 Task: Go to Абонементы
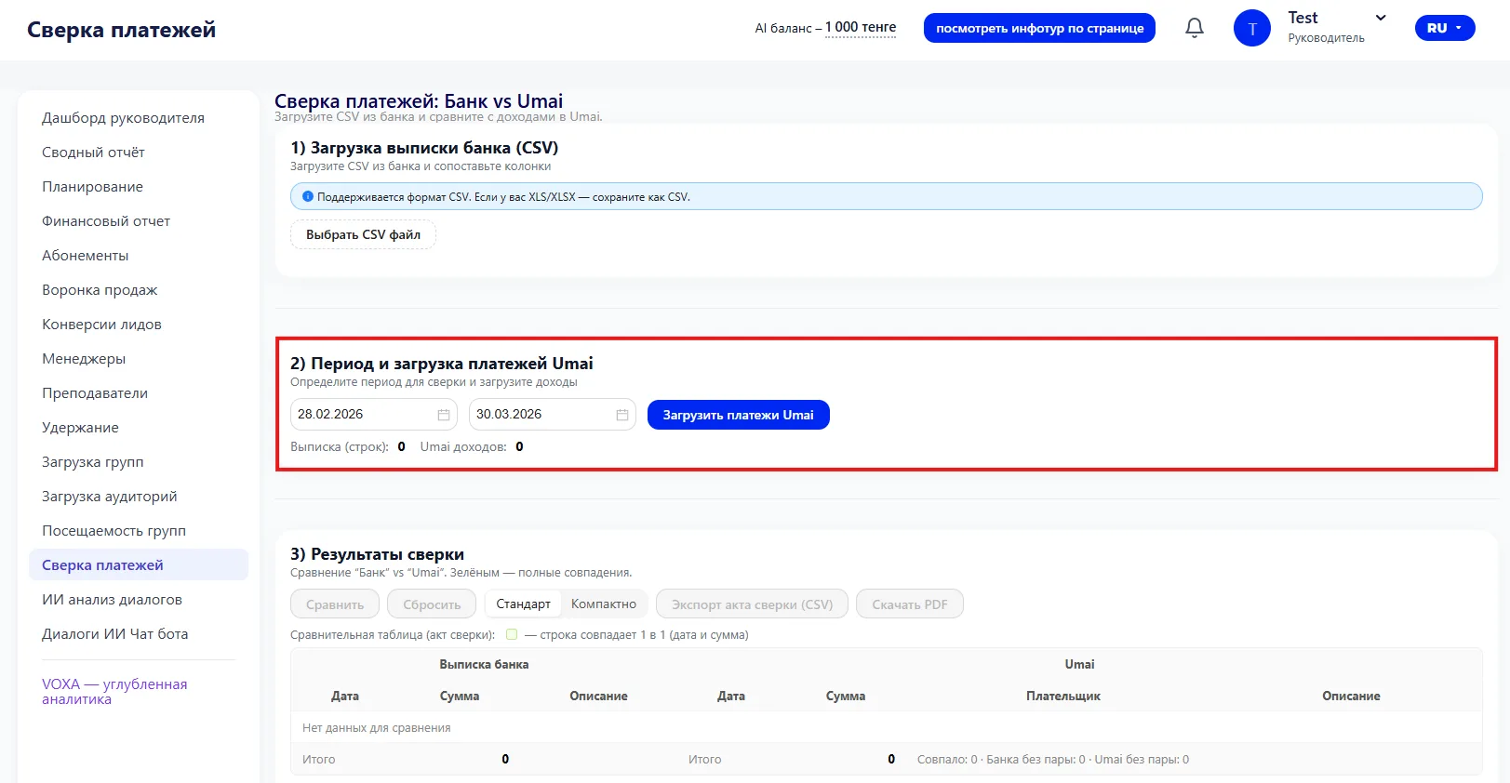tap(86, 256)
